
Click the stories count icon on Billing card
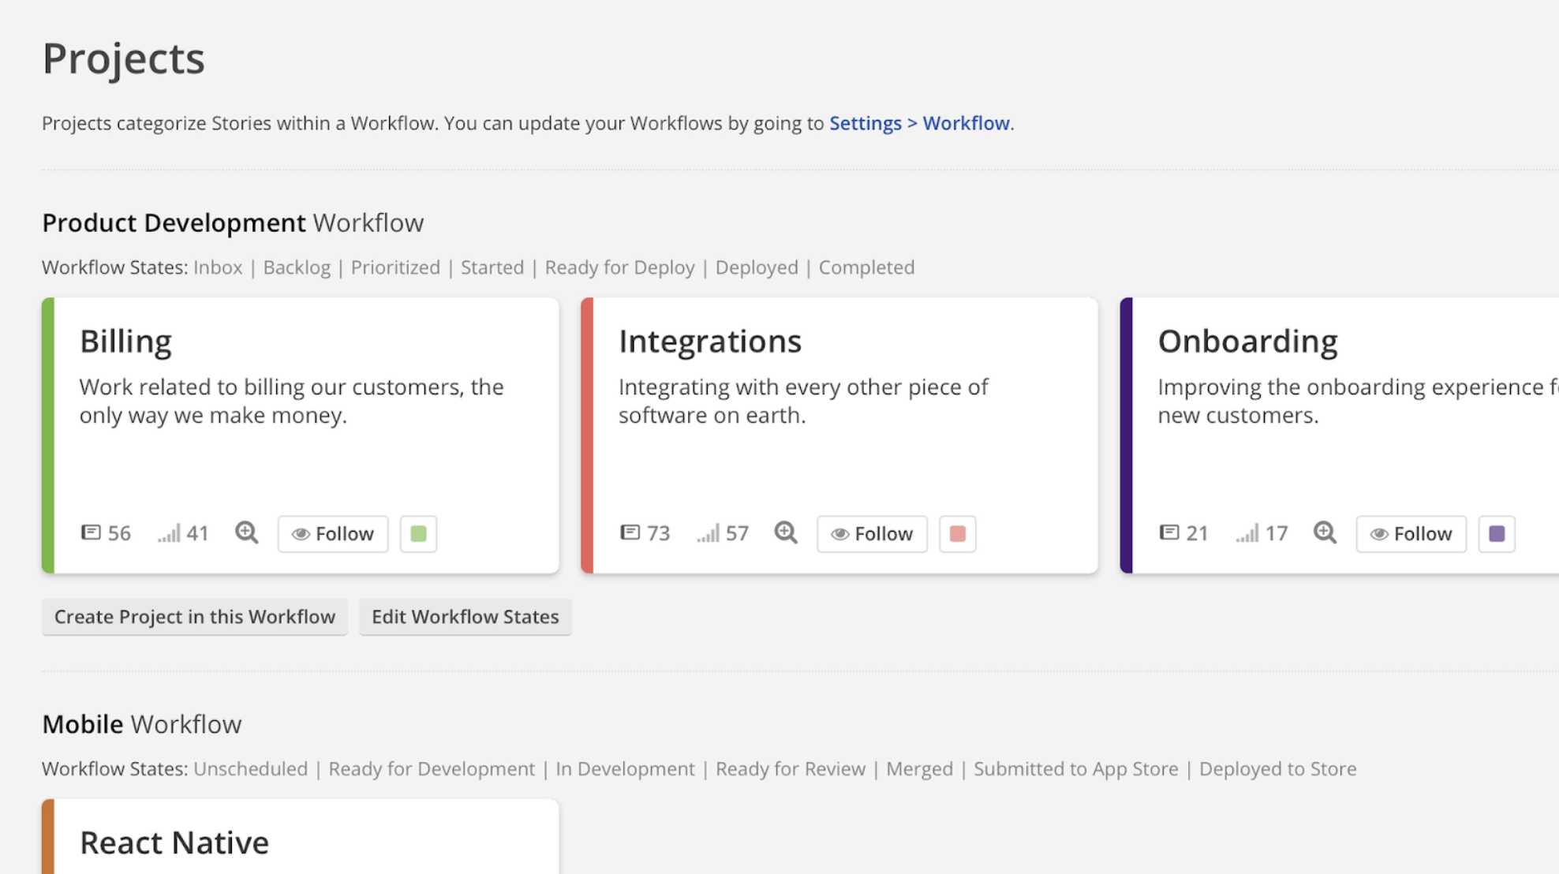tap(92, 533)
